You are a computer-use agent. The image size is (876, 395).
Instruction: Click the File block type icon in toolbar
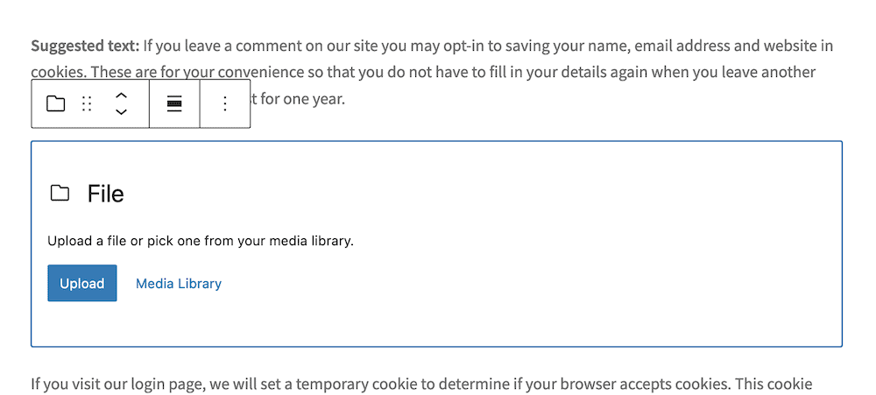pyautogui.click(x=56, y=104)
